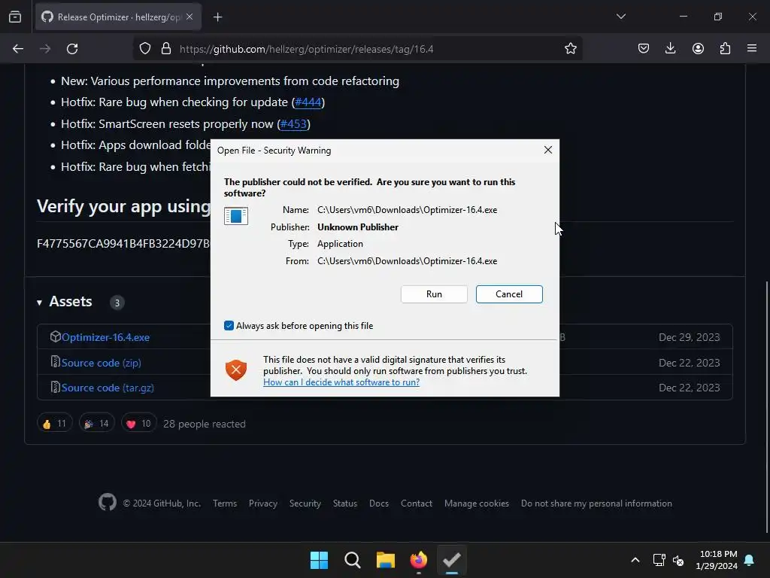
Task: Open Contact footer link
Action: (x=417, y=503)
